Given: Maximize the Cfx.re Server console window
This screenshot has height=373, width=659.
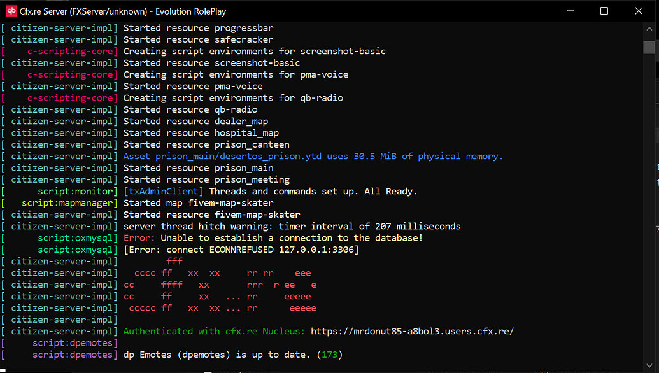Looking at the screenshot, I should 604,11.
